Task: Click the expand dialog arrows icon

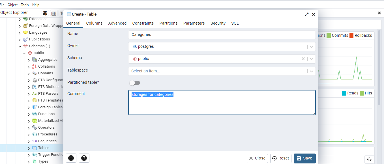Action: (x=307, y=14)
